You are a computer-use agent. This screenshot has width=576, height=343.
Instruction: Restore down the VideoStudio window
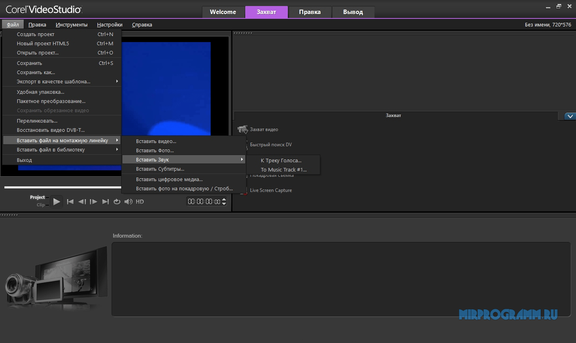click(x=558, y=6)
